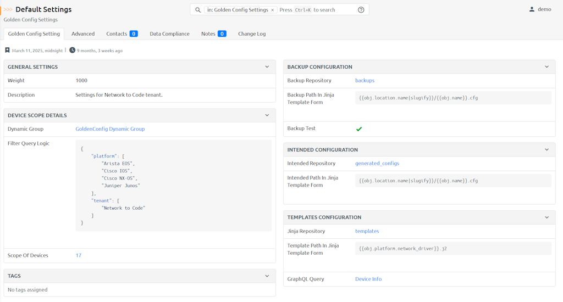Click the search magnifier icon

pos(198,10)
